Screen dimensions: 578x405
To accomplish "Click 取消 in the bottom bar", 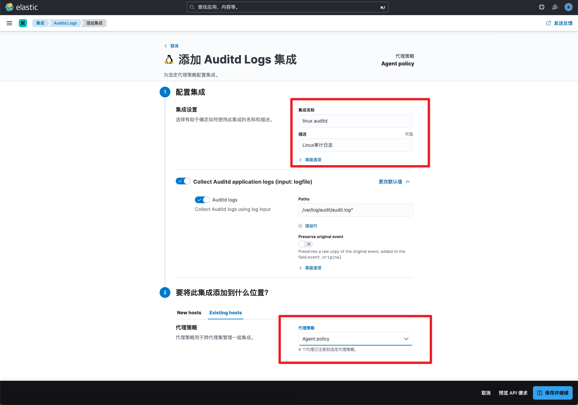I will click(x=486, y=393).
